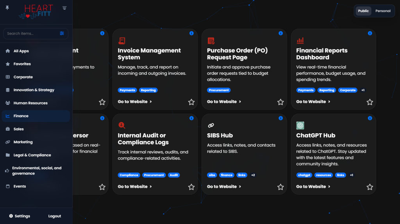Image resolution: width=400 pixels, height=224 pixels.
Task: Click the Procurement tag on Purchase Order card
Action: (x=219, y=90)
